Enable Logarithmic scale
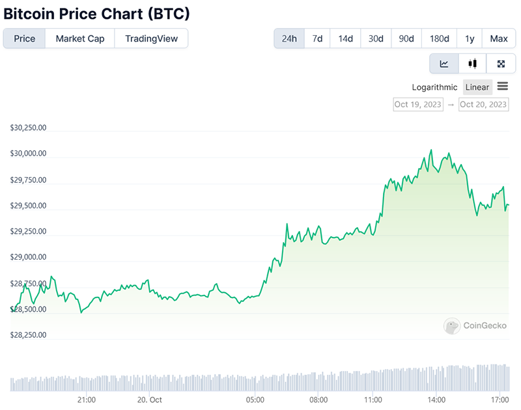Image resolution: width=521 pixels, height=410 pixels. click(x=434, y=87)
